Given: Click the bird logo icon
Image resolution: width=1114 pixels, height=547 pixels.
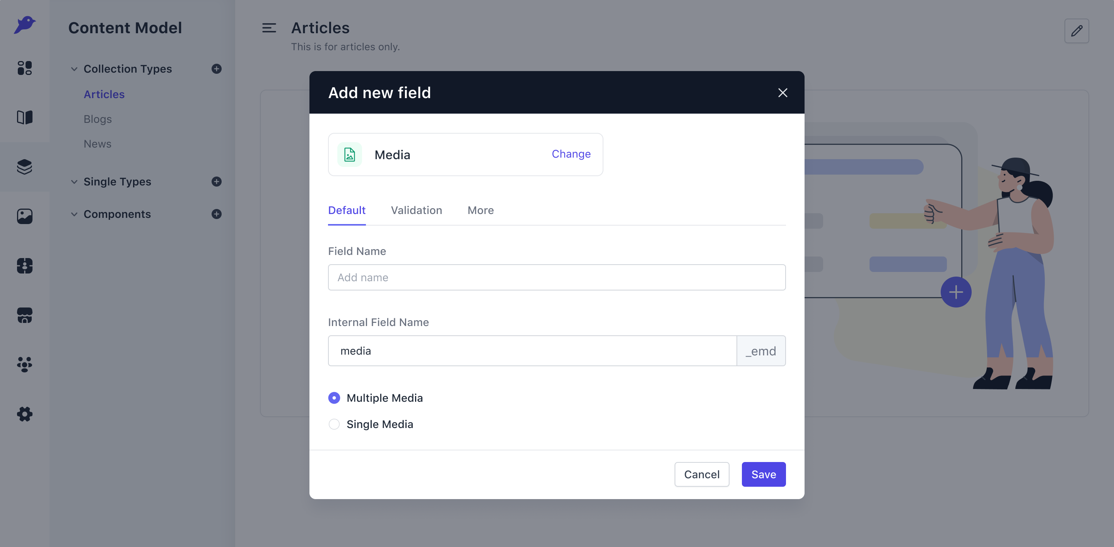Looking at the screenshot, I should (25, 25).
